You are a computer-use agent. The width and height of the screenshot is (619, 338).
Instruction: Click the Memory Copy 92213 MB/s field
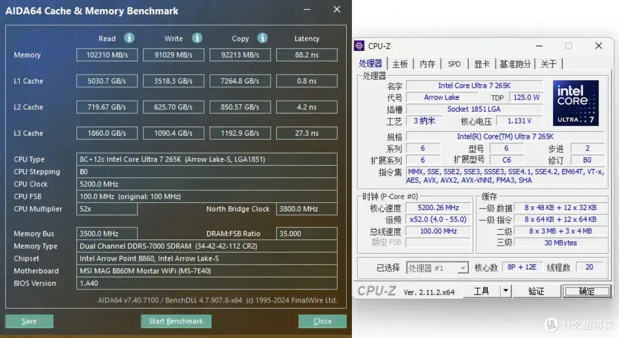pos(240,55)
